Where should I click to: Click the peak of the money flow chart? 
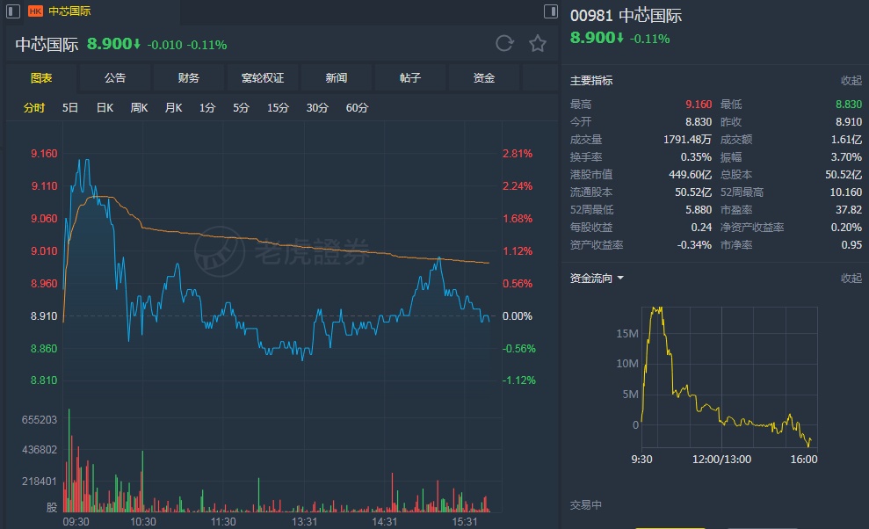pos(655,309)
